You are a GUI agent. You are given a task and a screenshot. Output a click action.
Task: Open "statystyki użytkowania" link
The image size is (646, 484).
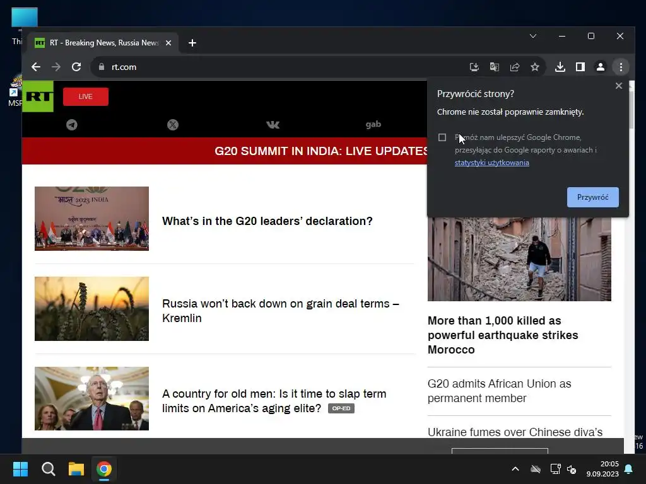point(492,163)
